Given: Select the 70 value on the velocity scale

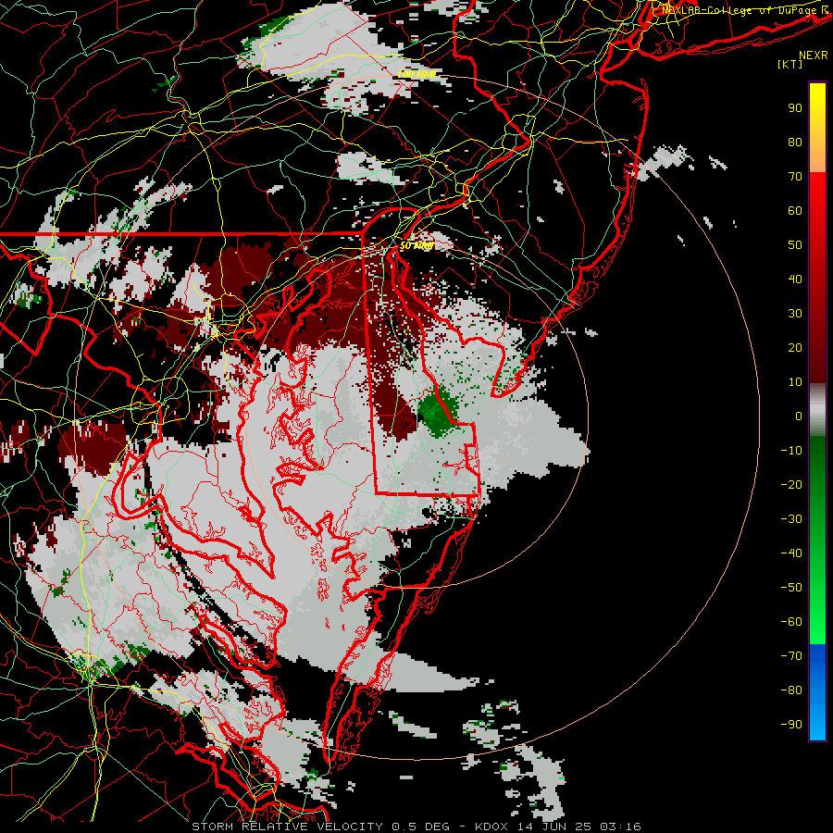Looking at the screenshot, I should click(x=795, y=177).
